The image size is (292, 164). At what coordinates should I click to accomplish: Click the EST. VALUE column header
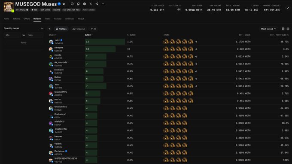point(245,35)
